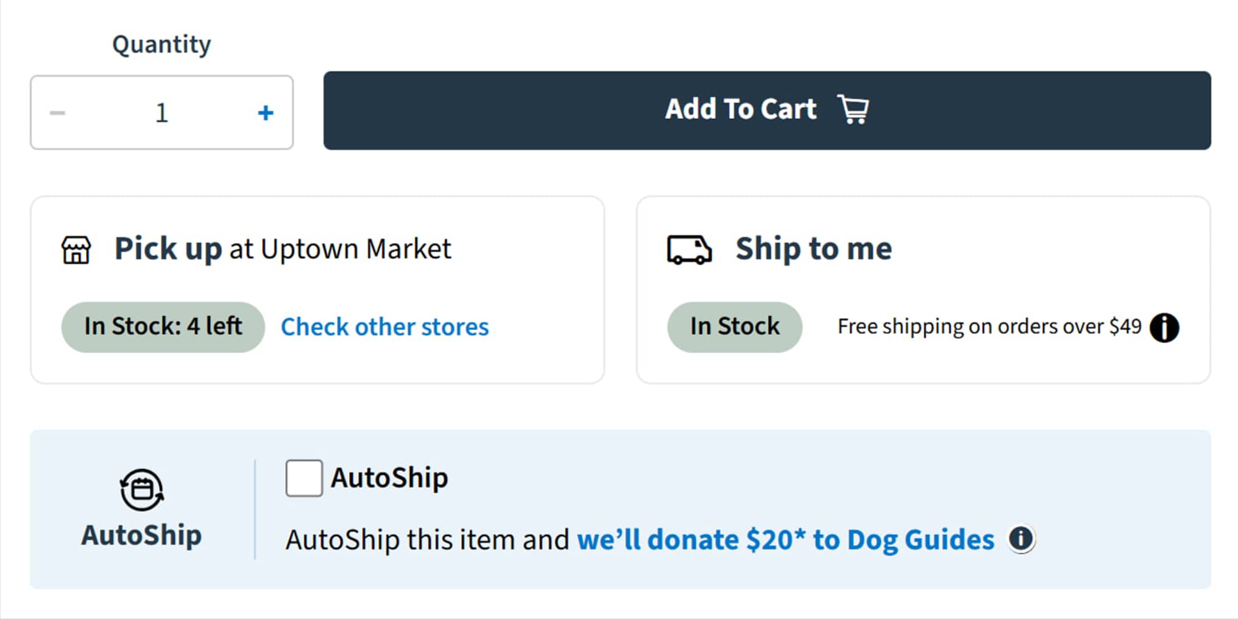This screenshot has width=1238, height=619.
Task: Click the AutoShip label under the calendar icon
Action: (x=141, y=535)
